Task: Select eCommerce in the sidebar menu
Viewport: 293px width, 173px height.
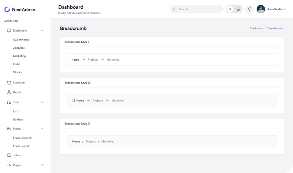Action: [21, 40]
